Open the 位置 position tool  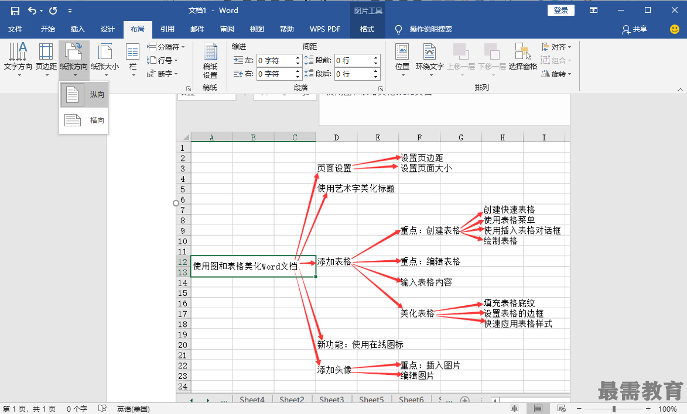click(402, 60)
